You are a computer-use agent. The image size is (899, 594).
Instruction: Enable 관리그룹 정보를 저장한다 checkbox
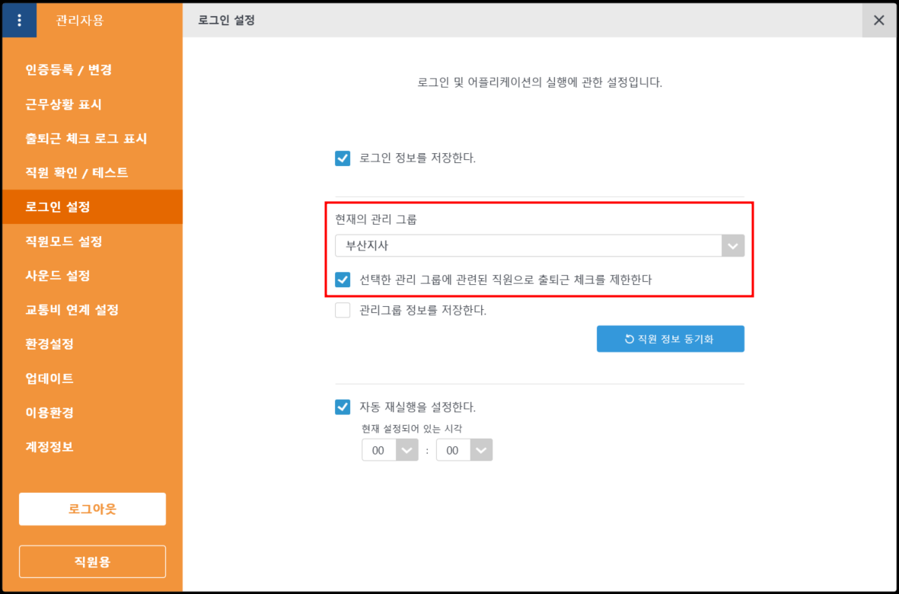click(x=343, y=310)
